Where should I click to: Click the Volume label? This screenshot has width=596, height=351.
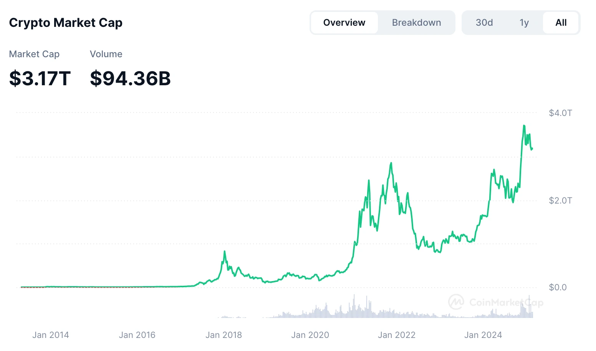click(106, 54)
